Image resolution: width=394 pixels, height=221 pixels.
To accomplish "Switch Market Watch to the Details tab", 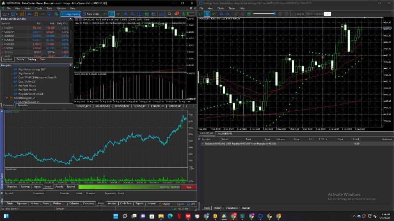I will [20, 59].
